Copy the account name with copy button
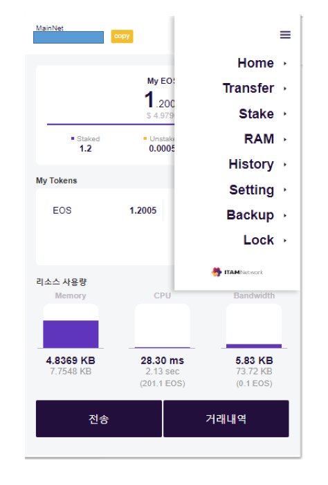The image size is (328, 485). point(122,36)
